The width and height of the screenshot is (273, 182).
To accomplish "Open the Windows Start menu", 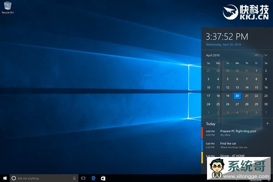I will (x=5, y=178).
